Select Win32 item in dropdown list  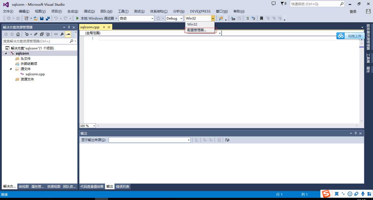point(200,24)
